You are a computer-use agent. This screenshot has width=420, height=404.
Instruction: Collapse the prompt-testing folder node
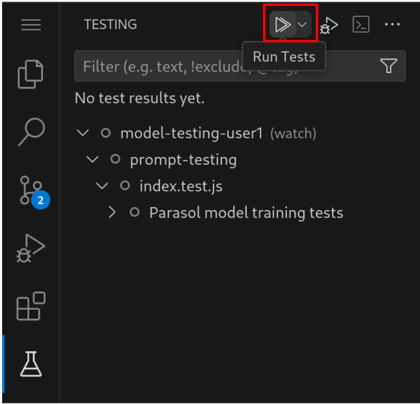click(93, 159)
